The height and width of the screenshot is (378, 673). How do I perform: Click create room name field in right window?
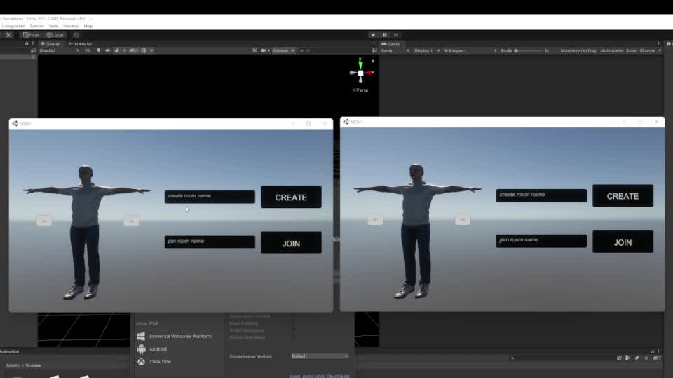coord(541,195)
